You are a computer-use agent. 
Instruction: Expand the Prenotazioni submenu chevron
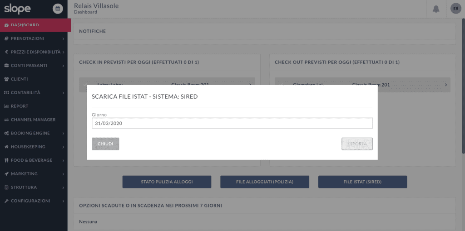(x=64, y=39)
